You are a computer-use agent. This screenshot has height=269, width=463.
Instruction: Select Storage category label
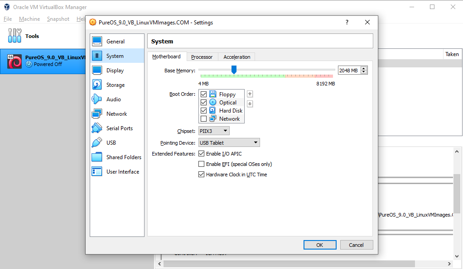(116, 85)
